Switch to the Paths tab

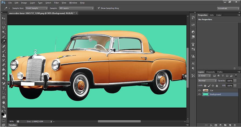220,72
